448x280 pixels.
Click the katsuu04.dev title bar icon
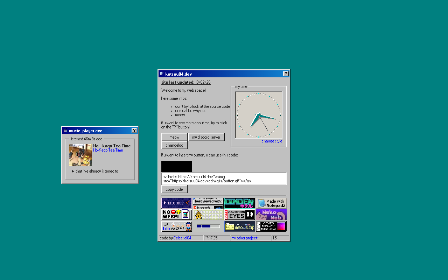click(x=162, y=73)
